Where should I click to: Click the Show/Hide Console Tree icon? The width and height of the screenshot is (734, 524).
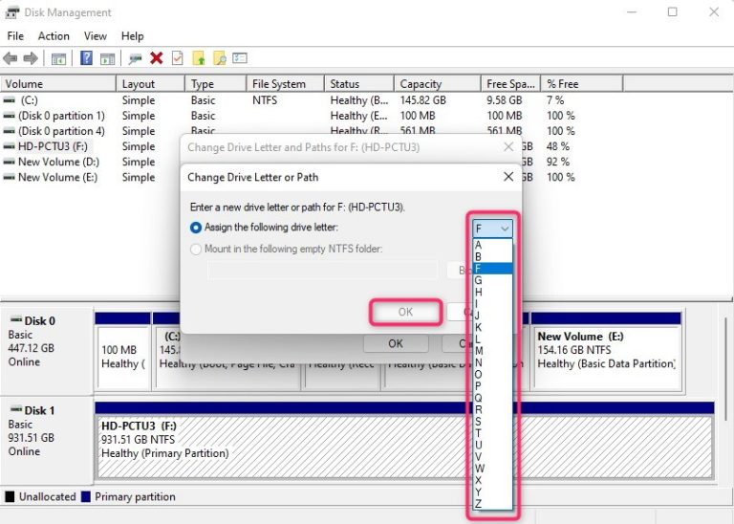coord(58,58)
